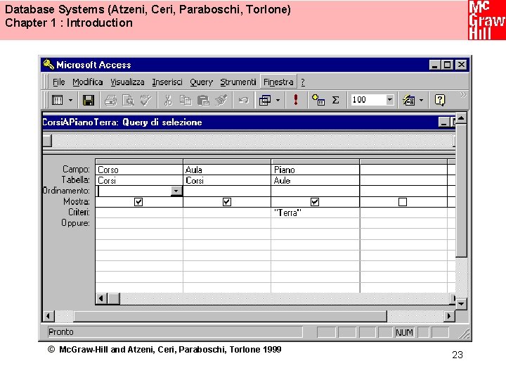Click the Campo cell containing Piano
The image size is (506, 380).
(315, 170)
